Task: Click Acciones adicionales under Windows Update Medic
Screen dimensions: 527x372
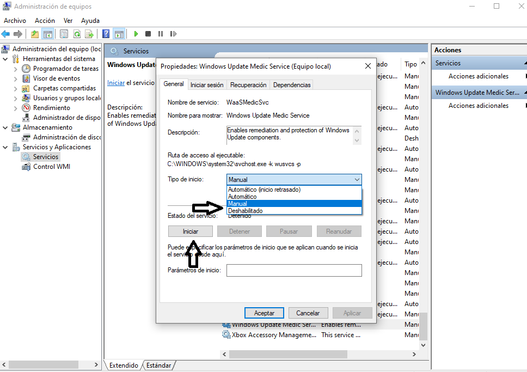Action: click(478, 106)
